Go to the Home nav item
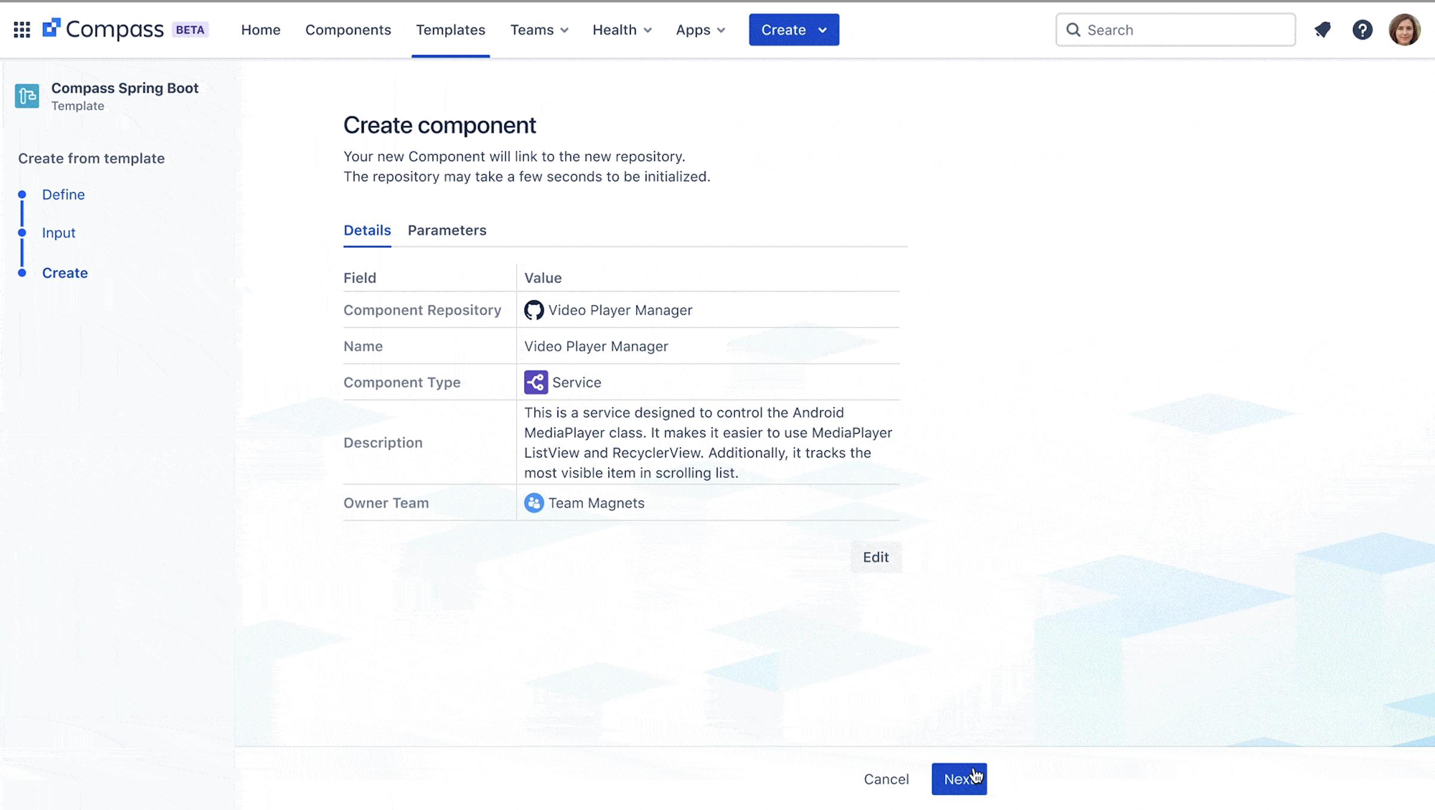The image size is (1435, 810). coord(260,30)
